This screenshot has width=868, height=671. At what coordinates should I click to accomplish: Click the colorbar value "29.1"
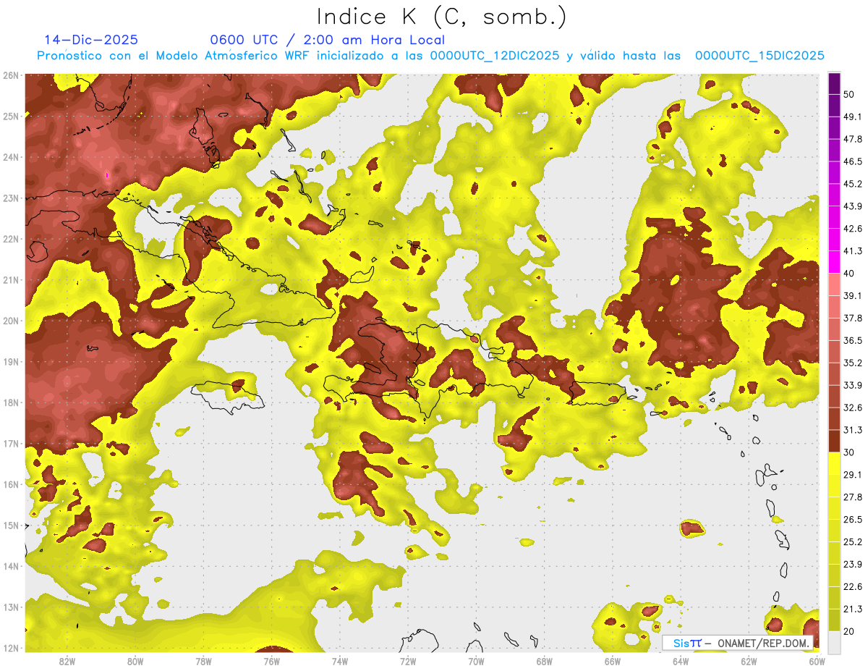[x=853, y=474]
